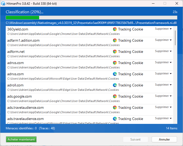Click the Edge Cookies path under adroll.com

[63, 90]
